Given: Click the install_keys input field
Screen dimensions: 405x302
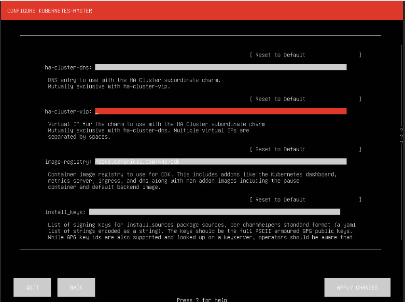Looking at the screenshot, I should click(x=216, y=211).
